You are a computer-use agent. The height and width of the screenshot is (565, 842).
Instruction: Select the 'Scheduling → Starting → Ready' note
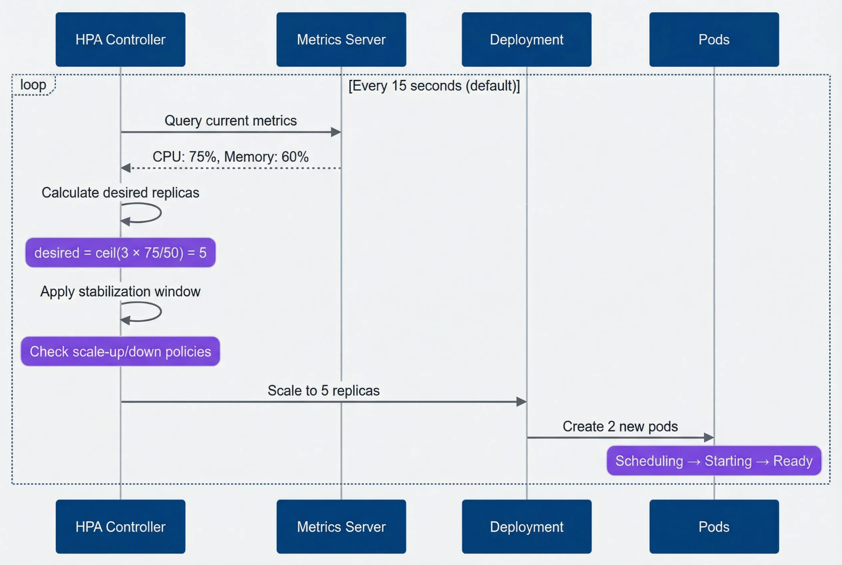714,461
